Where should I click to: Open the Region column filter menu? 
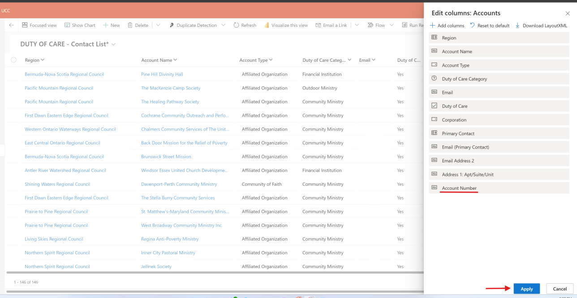click(x=43, y=60)
